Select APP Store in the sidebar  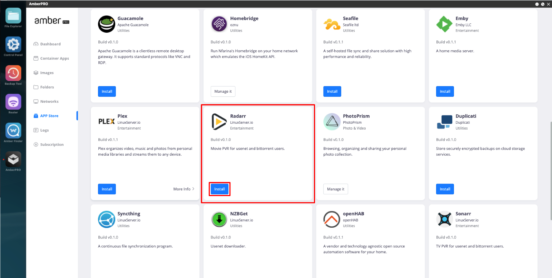click(49, 116)
